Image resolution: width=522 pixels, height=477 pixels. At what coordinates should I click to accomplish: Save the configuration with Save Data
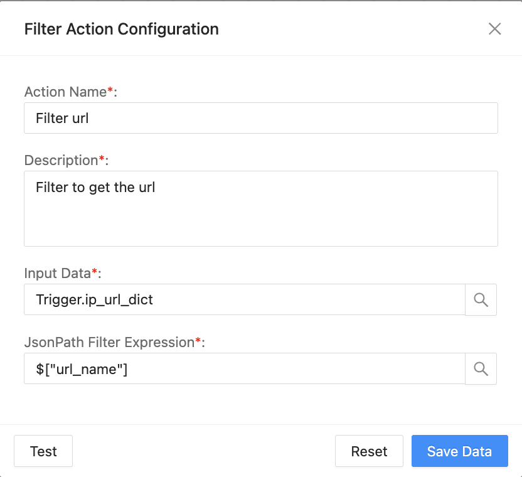459,451
